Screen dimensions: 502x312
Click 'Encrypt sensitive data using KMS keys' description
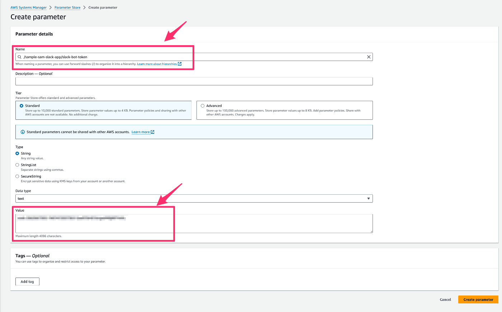pos(73,181)
